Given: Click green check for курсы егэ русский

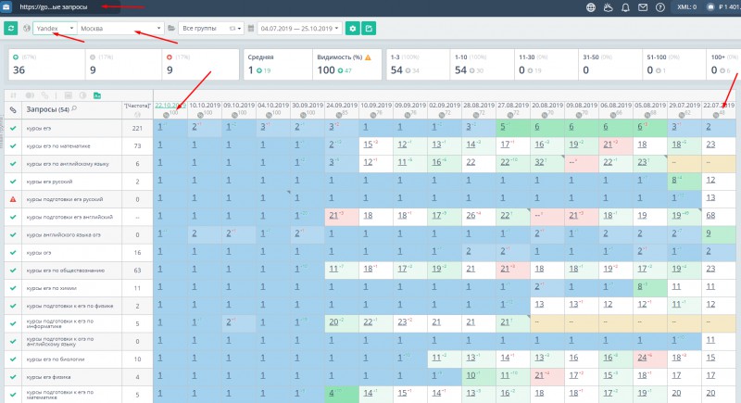Looking at the screenshot, I should coord(13,182).
